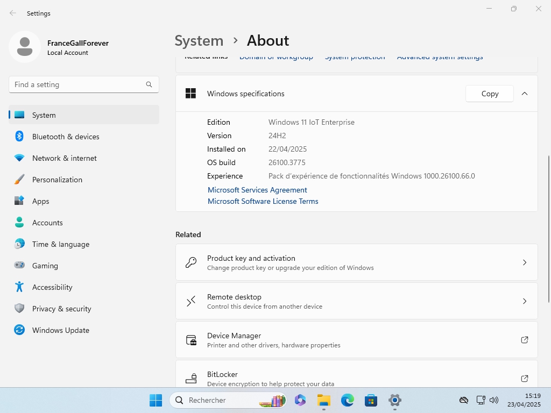Open Microsoft Services Agreement link
Image resolution: width=551 pixels, height=413 pixels.
tap(257, 190)
